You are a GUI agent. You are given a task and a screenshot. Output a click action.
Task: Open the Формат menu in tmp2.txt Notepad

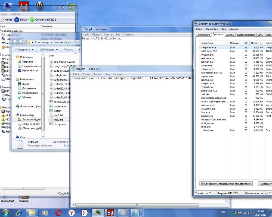[98, 74]
